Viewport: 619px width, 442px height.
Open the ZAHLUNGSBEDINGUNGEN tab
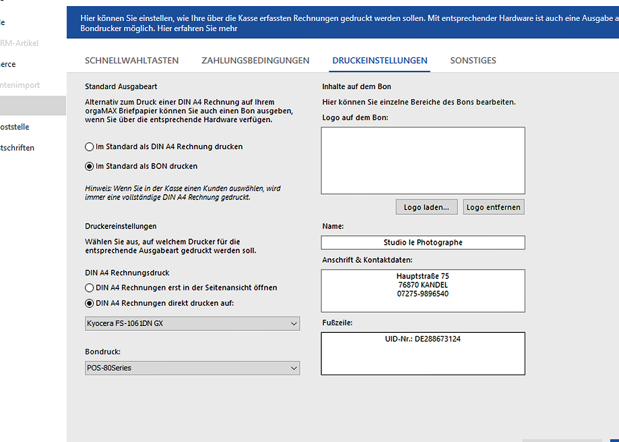[255, 61]
